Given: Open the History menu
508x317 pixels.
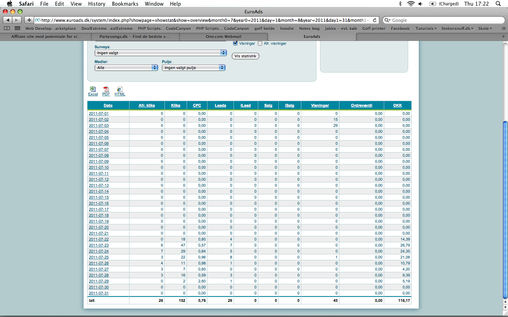Looking at the screenshot, I should (96, 4).
